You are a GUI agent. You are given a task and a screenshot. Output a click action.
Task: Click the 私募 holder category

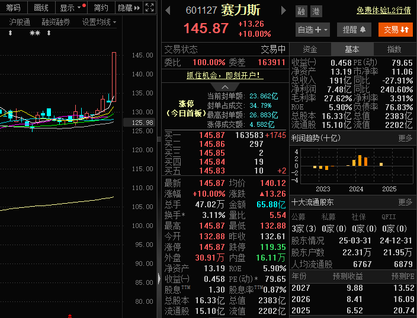click(x=328, y=217)
